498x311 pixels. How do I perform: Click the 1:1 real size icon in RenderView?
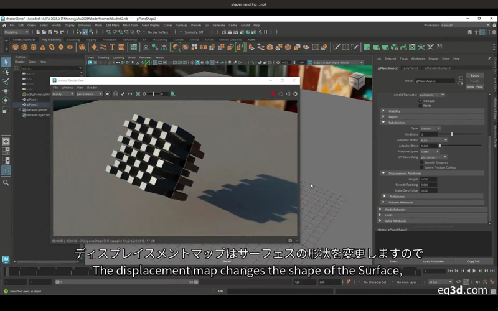point(129,94)
